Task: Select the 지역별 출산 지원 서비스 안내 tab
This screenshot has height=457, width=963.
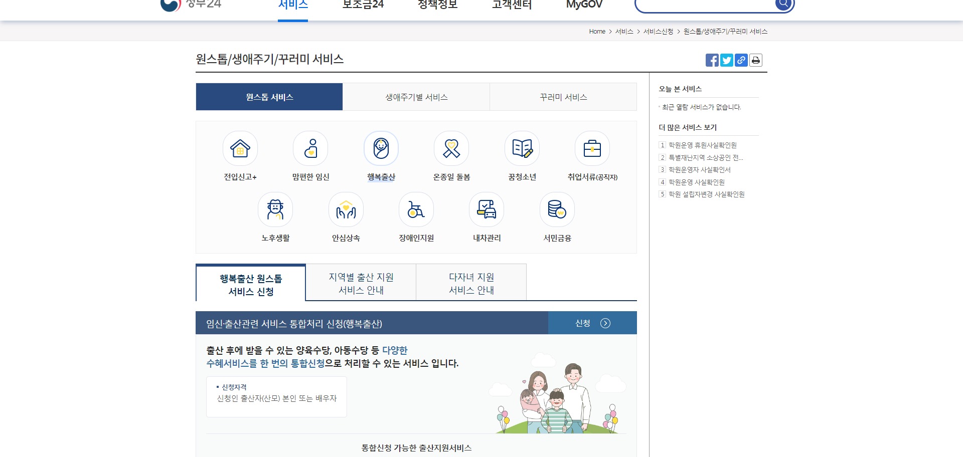Action: [360, 282]
